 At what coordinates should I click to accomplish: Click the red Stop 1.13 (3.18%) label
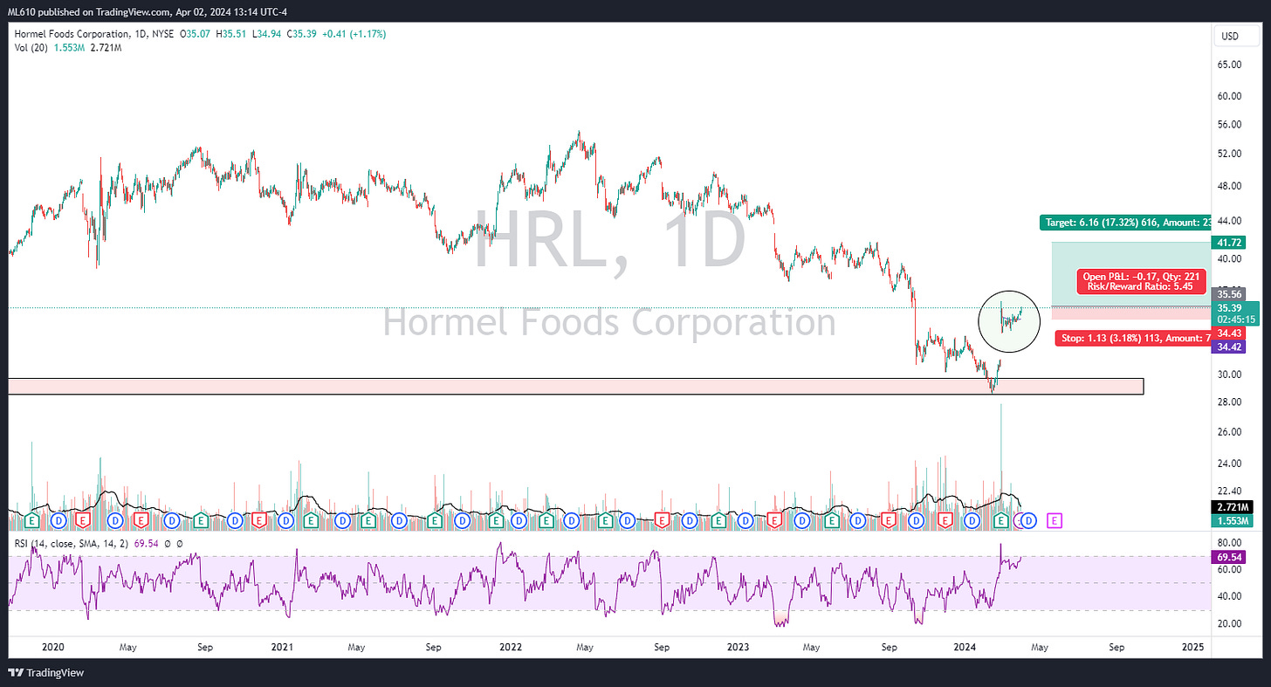tap(1132, 338)
